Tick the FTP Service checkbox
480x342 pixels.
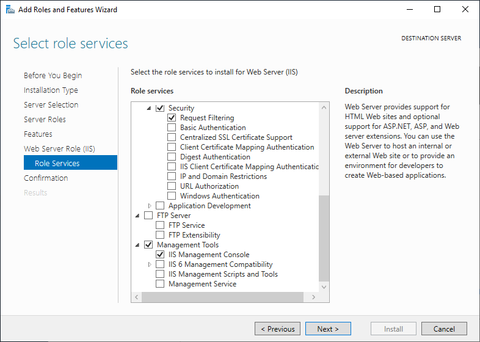click(160, 225)
